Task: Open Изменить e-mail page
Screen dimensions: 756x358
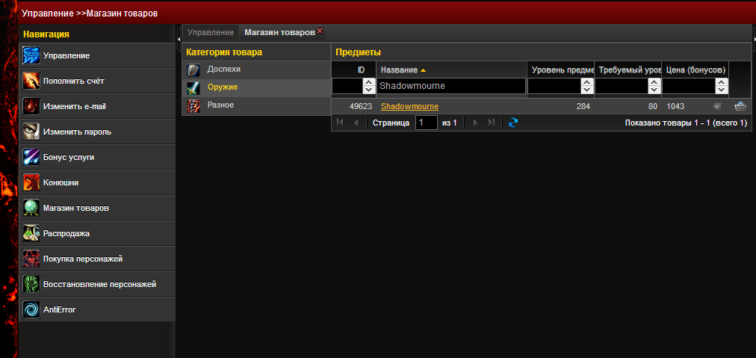Action: pos(97,107)
